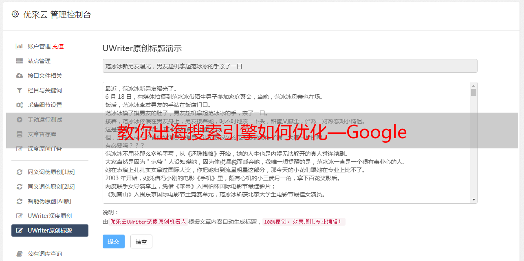
Task: Click the line starting 大家当然是因为
Action: click(x=255, y=162)
